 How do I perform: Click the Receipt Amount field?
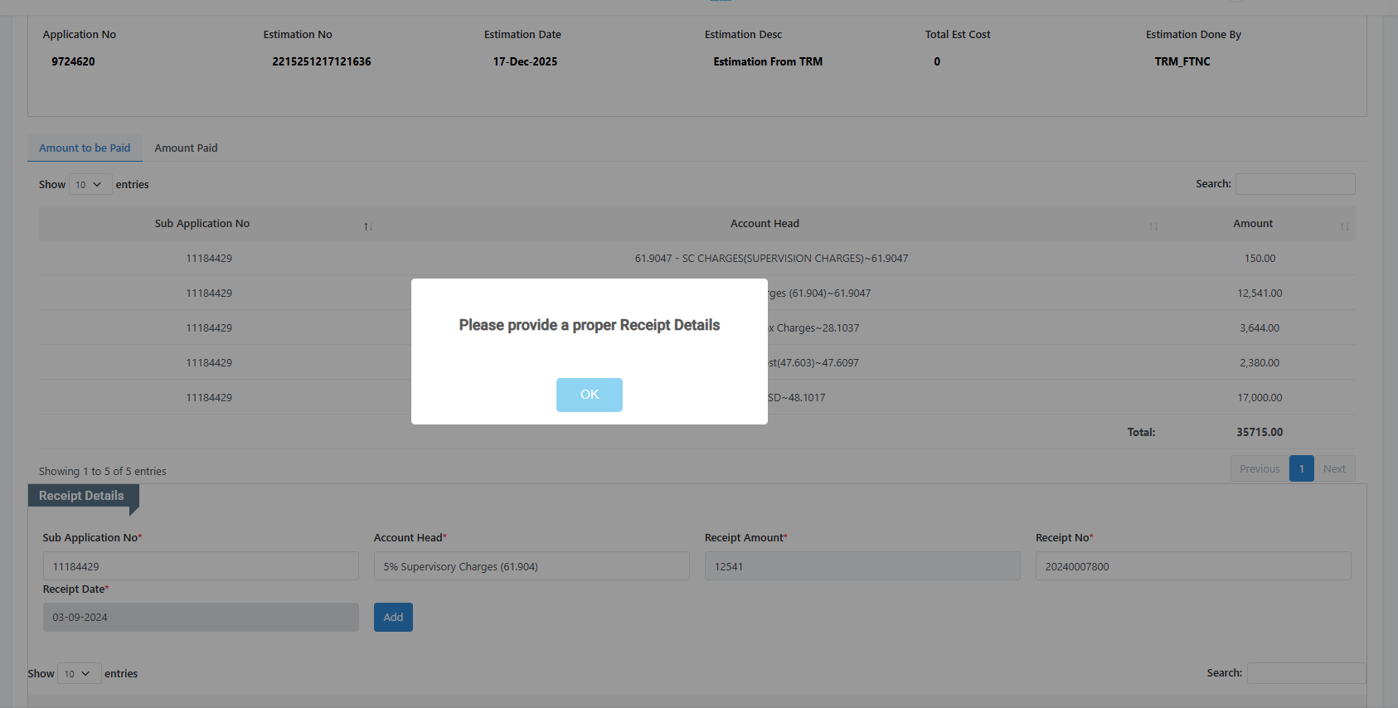[862, 566]
